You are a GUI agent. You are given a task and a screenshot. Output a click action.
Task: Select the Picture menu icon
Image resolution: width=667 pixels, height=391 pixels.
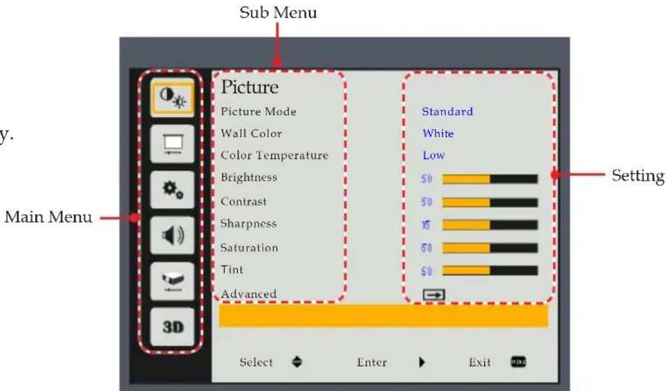[x=172, y=99]
